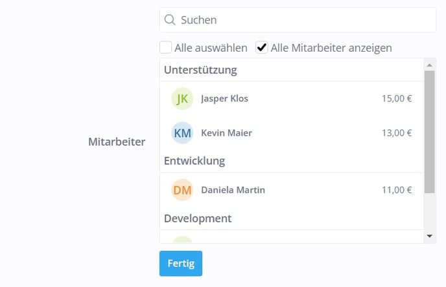Click the employee list scrollbar thumb
Image resolution: width=446 pixels, height=287 pixels.
(430, 132)
